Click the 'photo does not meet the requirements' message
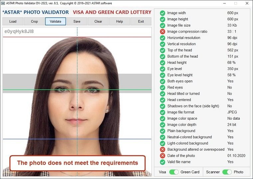 [x=77, y=163]
